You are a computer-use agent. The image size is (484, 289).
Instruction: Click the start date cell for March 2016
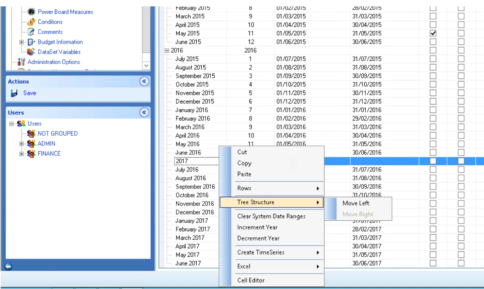[291, 127]
